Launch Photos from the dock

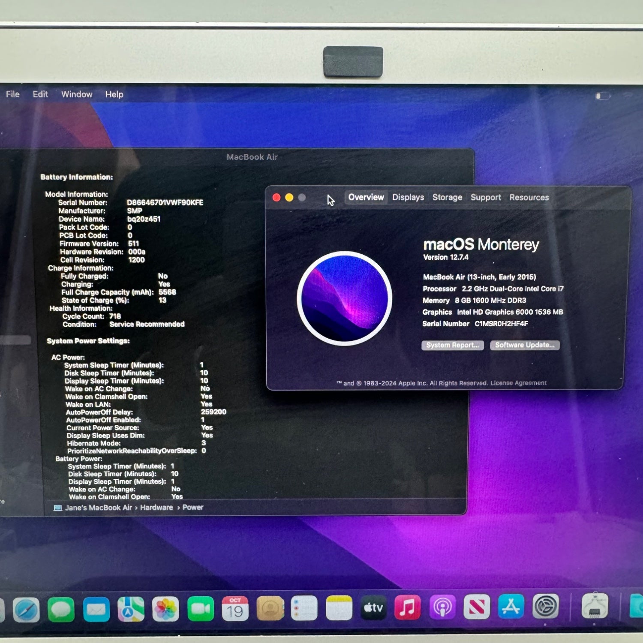click(165, 609)
